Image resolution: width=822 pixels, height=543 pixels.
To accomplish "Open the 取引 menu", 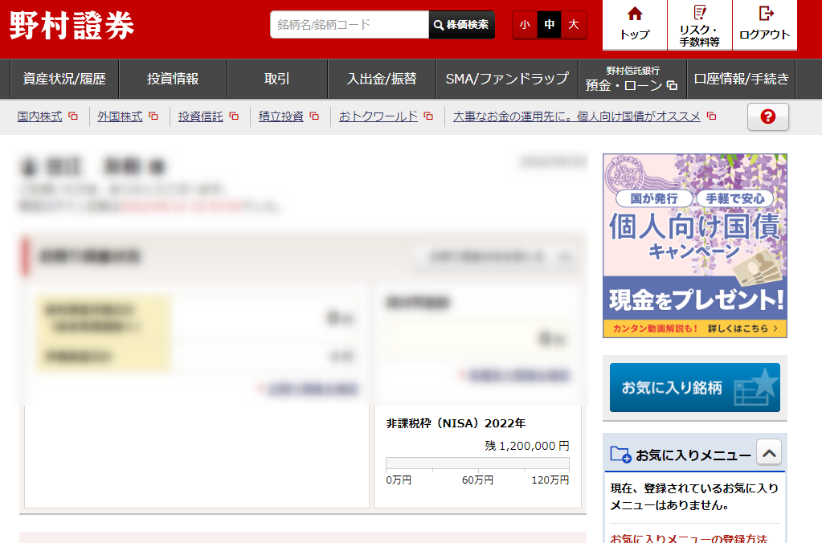I will pos(277,79).
